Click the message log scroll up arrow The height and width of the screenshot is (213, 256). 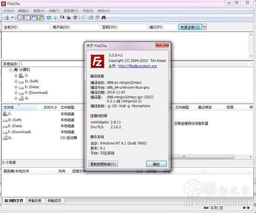(x=251, y=34)
